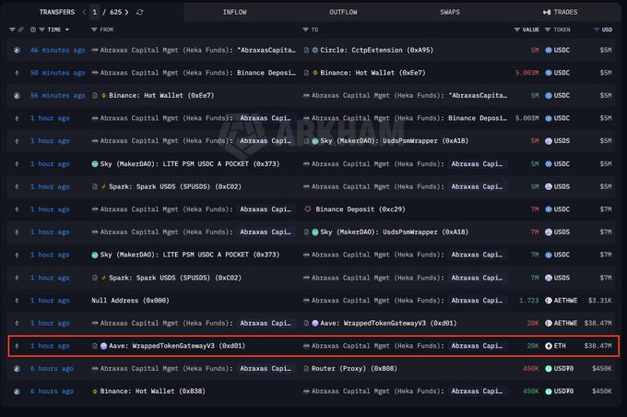Open Circle: CctpExtension (0xA95) entity
This screenshot has height=417, width=627.
377,51
